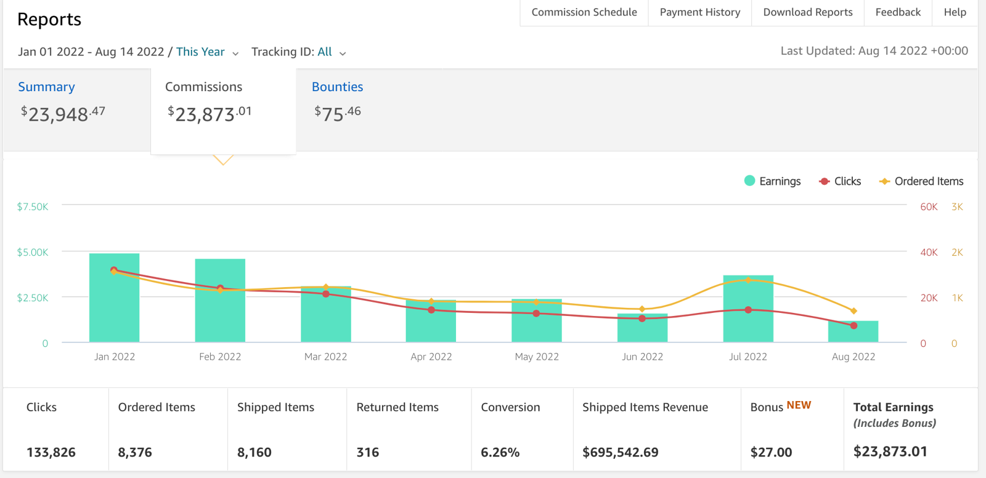The height and width of the screenshot is (478, 986).
Task: Click the Commissions amount $23,873.01 in the tab
Action: (210, 114)
